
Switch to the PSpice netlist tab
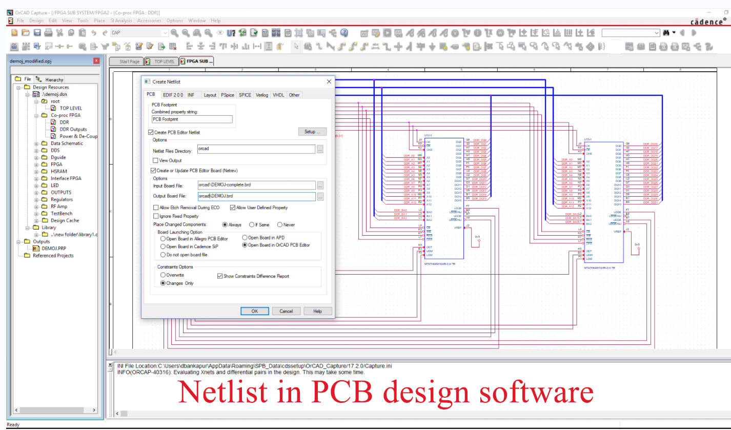pos(228,95)
